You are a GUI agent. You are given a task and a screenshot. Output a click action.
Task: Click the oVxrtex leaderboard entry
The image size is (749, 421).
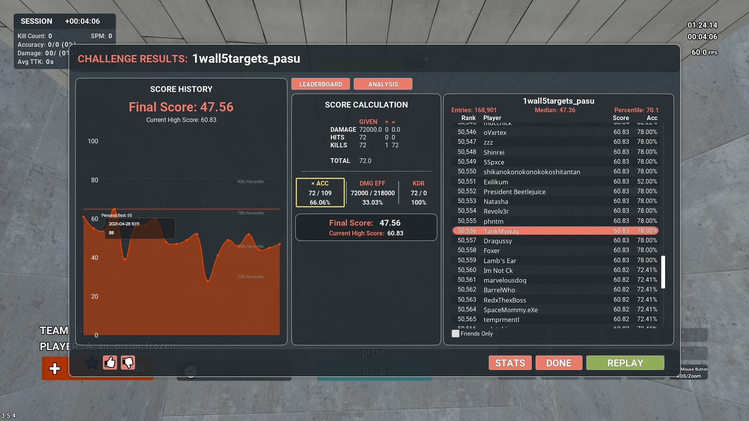[x=495, y=133]
